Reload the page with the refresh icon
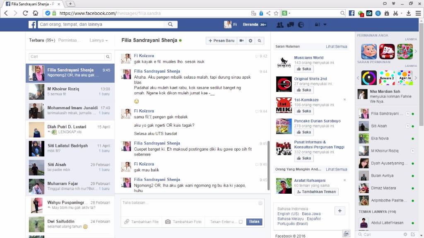This screenshot has height=238, width=424. [25, 13]
